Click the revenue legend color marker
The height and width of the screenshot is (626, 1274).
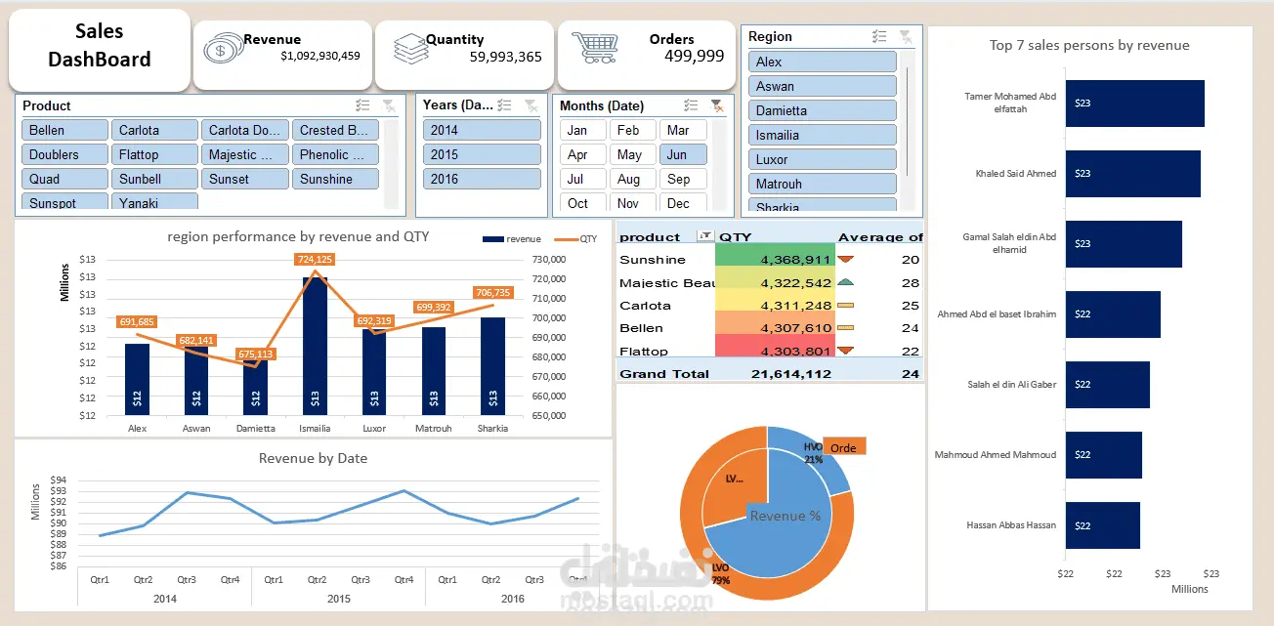point(493,238)
